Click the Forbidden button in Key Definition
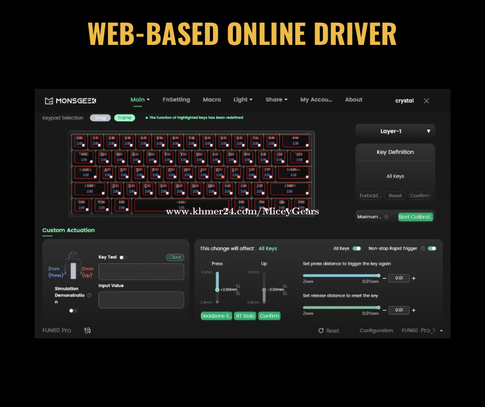485x407 pixels. tap(370, 196)
